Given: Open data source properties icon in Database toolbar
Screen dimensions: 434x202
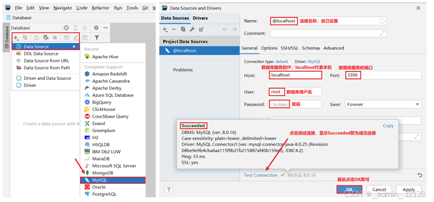Looking at the screenshot, I should click(46, 38).
